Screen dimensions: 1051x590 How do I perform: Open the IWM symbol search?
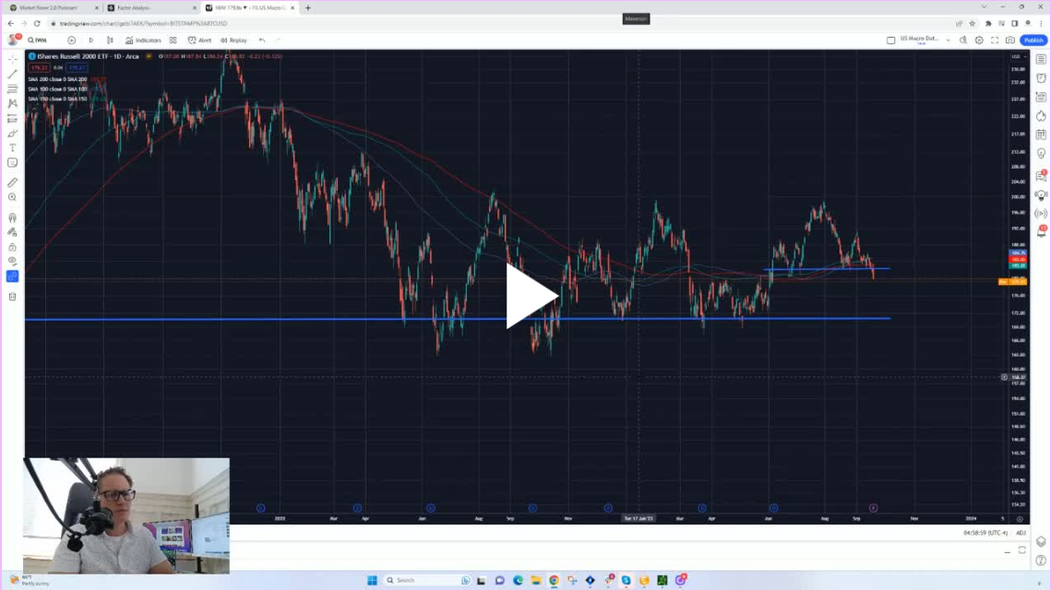click(x=38, y=41)
